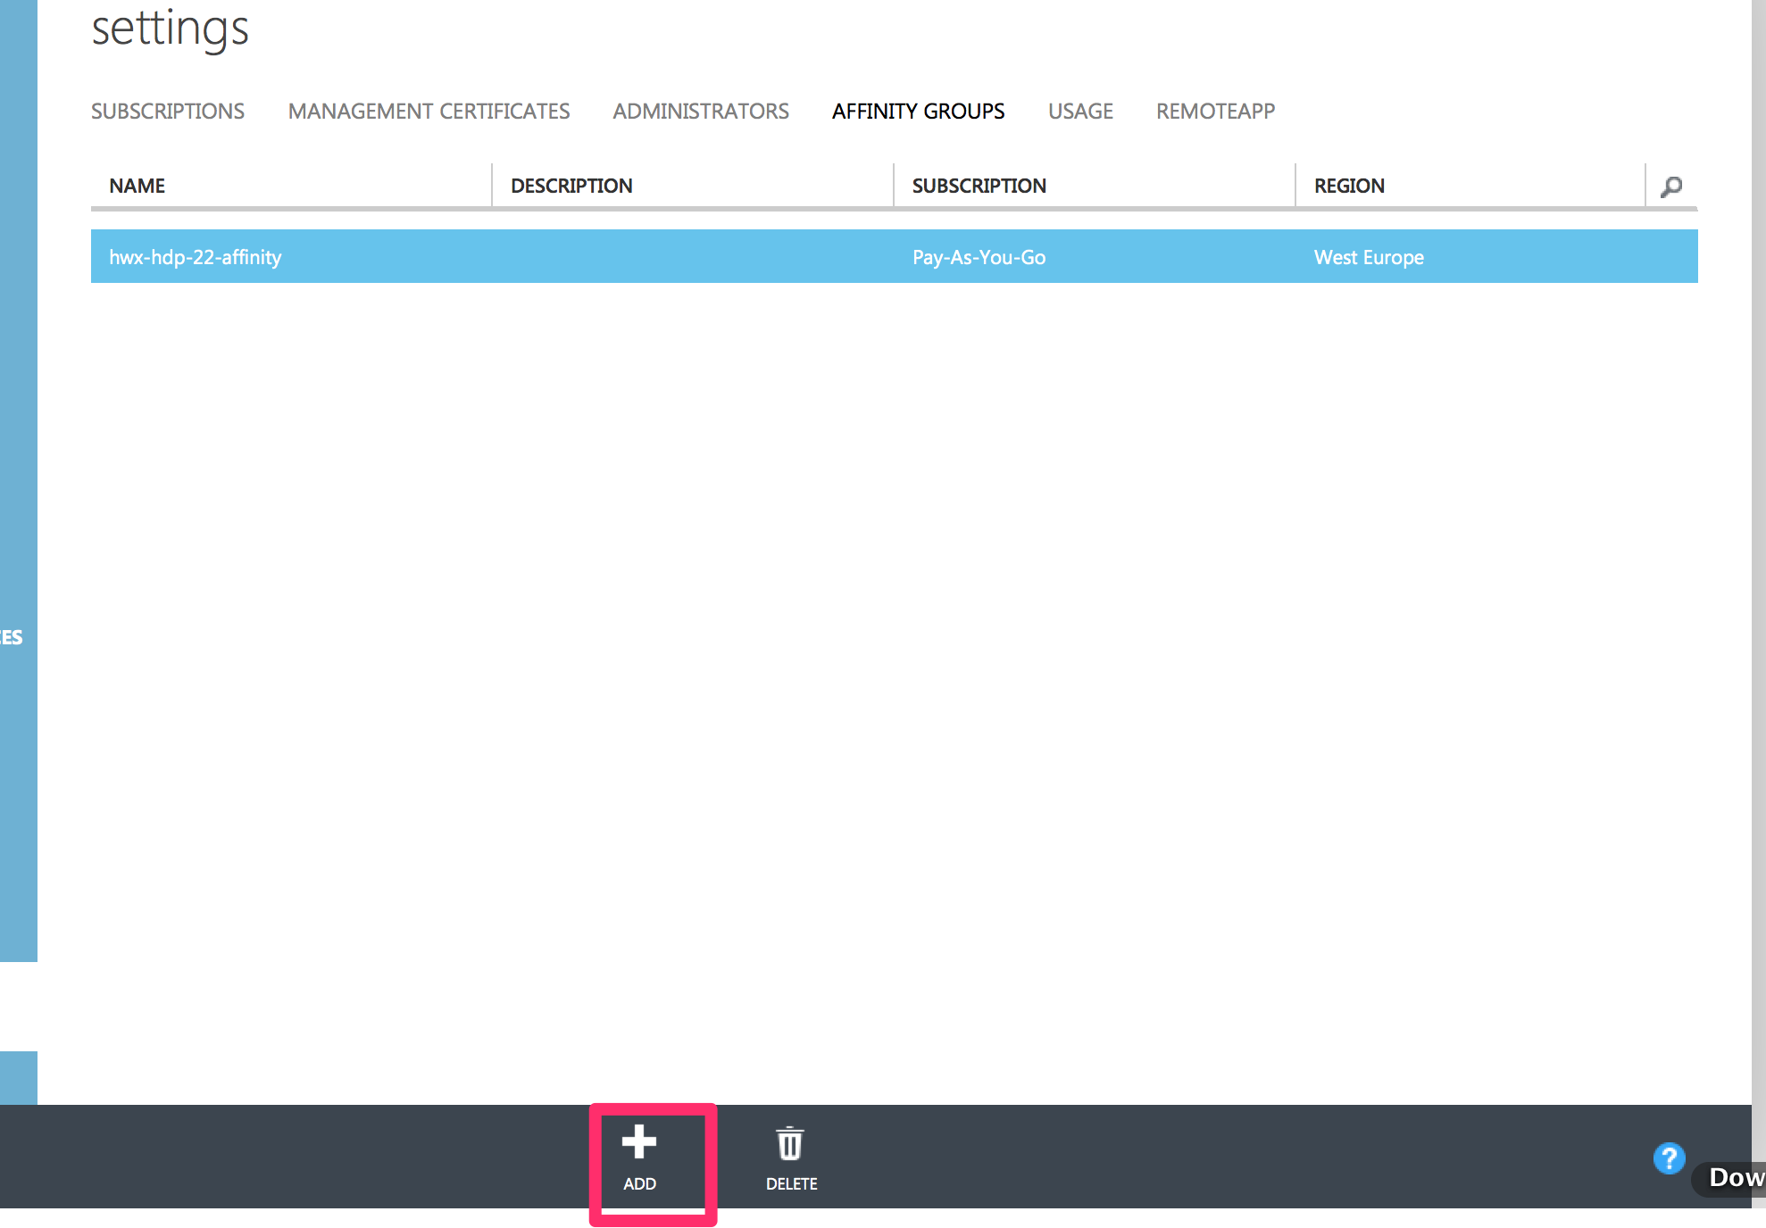Screen dimensions: 1766x1228
Task: Select the hwx-hdp-22-affinity row
Action: pyautogui.click(x=196, y=257)
